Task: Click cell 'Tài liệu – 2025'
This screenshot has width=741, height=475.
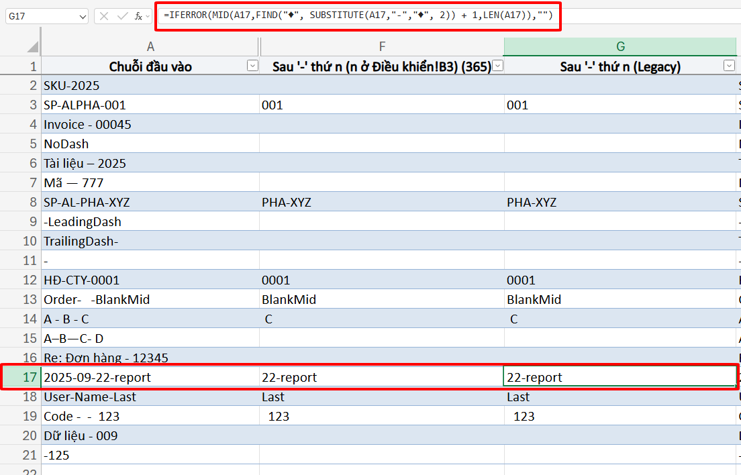Action: point(150,164)
